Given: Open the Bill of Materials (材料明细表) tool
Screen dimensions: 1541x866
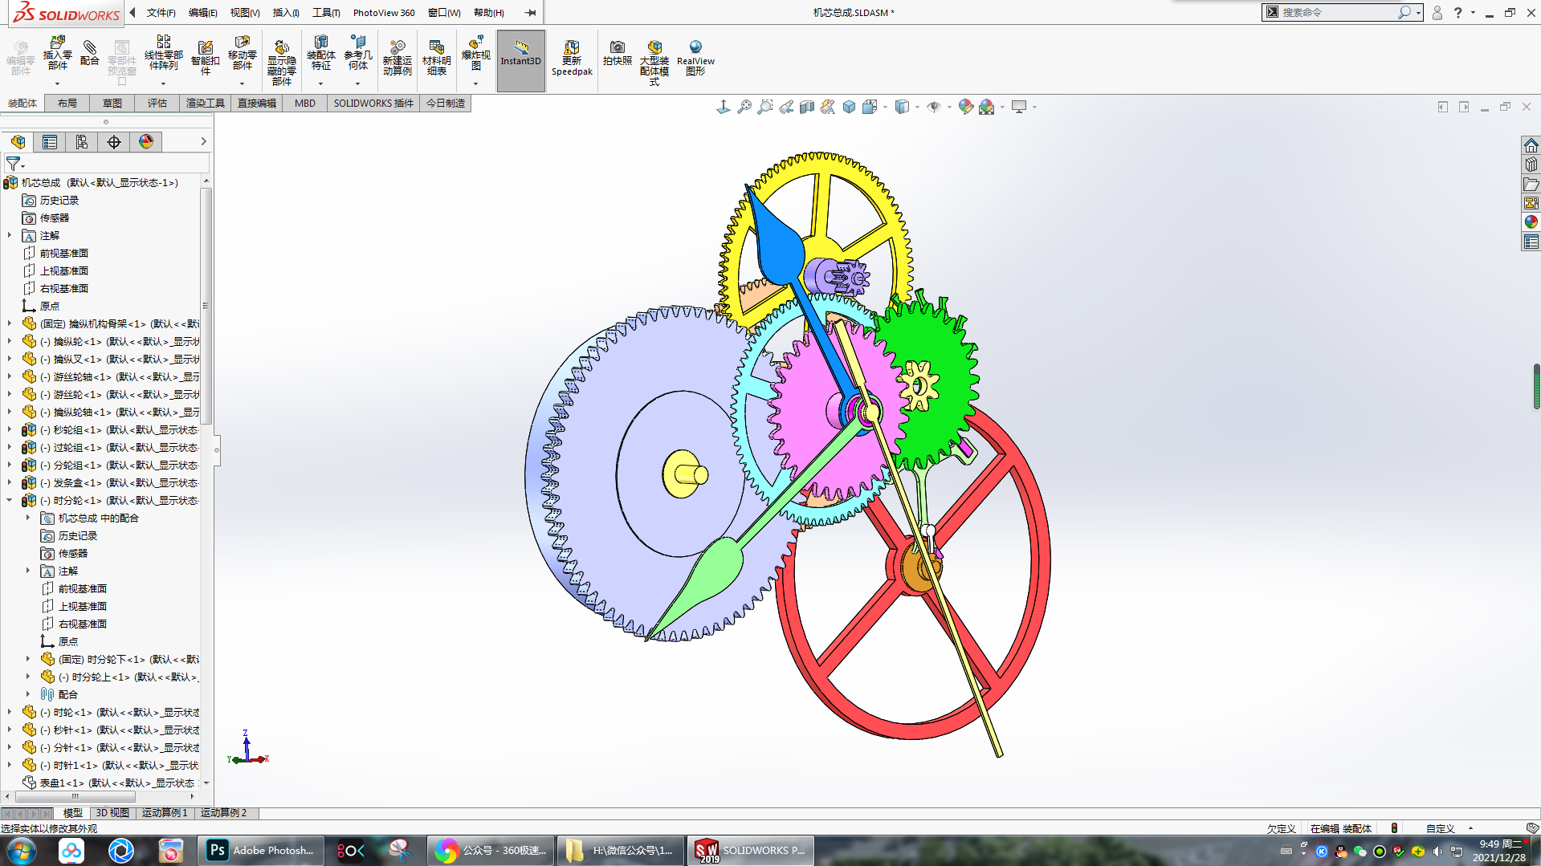Looking at the screenshot, I should coord(436,57).
